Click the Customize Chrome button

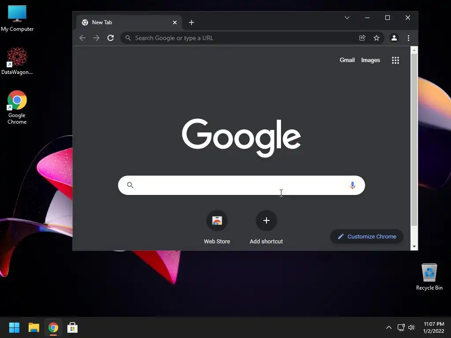[x=367, y=236]
